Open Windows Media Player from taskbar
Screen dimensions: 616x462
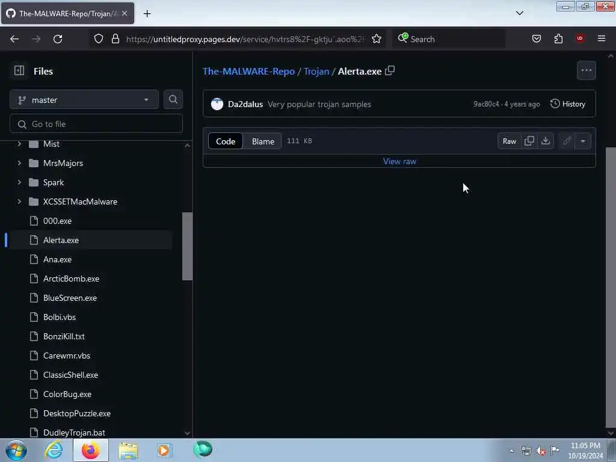coord(164,450)
